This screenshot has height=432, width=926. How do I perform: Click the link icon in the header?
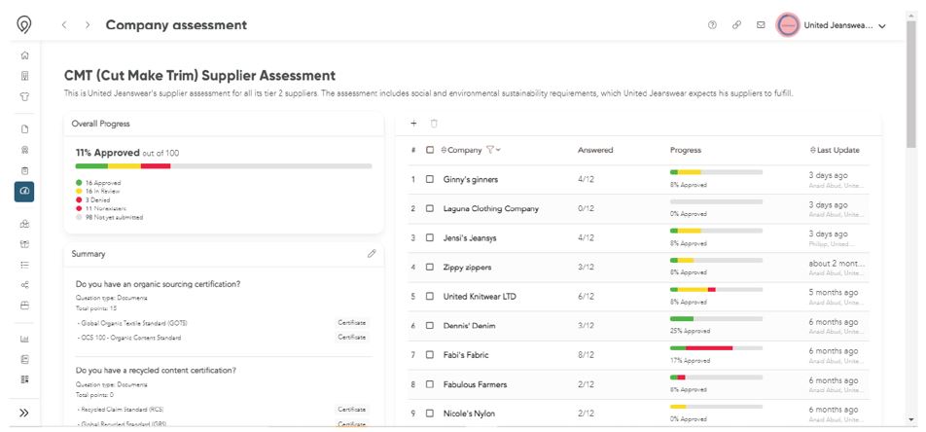pyautogui.click(x=736, y=25)
